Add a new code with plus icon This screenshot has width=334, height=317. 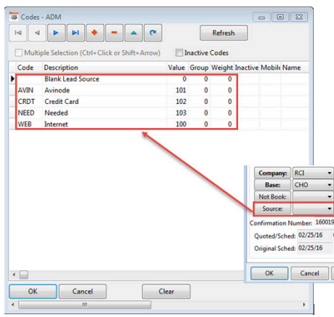coord(95,33)
